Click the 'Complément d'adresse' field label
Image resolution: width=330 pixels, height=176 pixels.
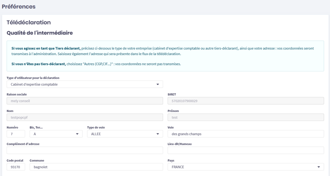click(x=23, y=144)
